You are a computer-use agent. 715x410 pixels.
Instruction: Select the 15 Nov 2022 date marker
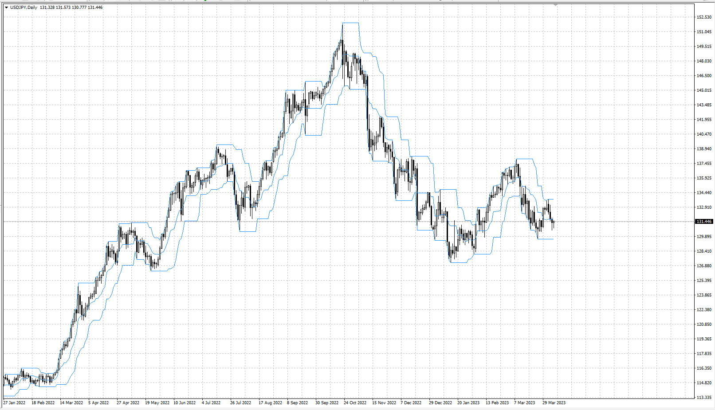pyautogui.click(x=384, y=403)
